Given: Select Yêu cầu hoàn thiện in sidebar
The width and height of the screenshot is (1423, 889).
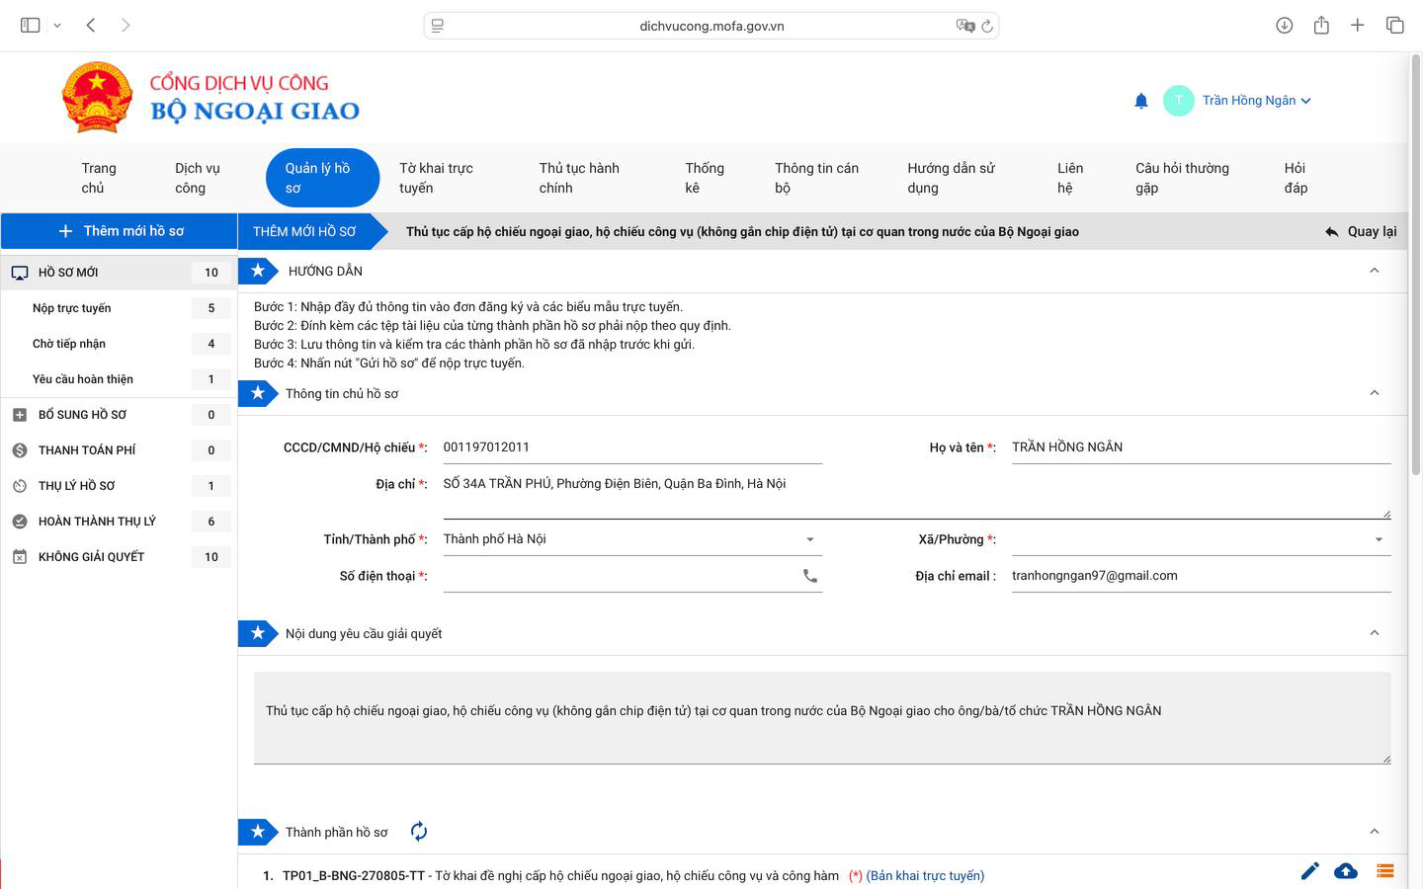Looking at the screenshot, I should coord(83,379).
